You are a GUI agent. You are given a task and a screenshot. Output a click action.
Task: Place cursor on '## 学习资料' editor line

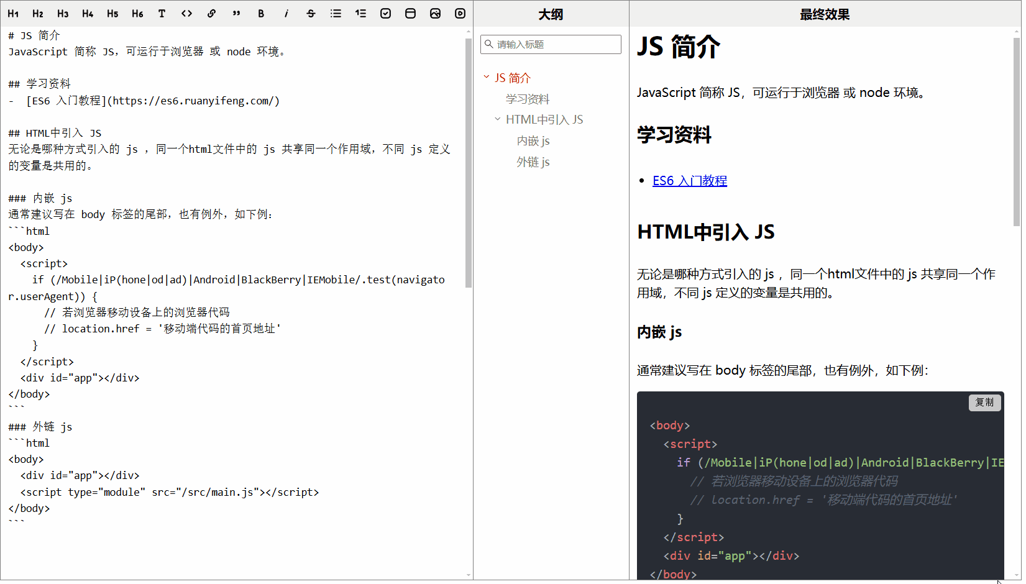[40, 84]
